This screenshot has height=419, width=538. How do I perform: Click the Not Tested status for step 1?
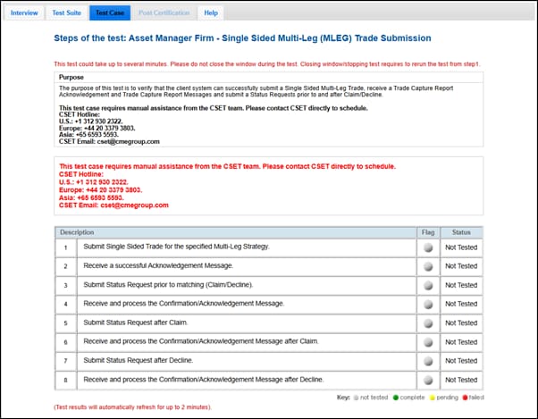[x=461, y=247]
